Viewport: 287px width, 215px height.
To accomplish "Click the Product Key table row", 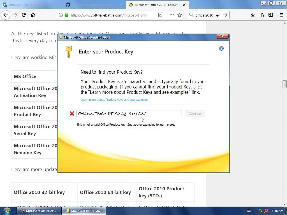I will pos(34,111).
